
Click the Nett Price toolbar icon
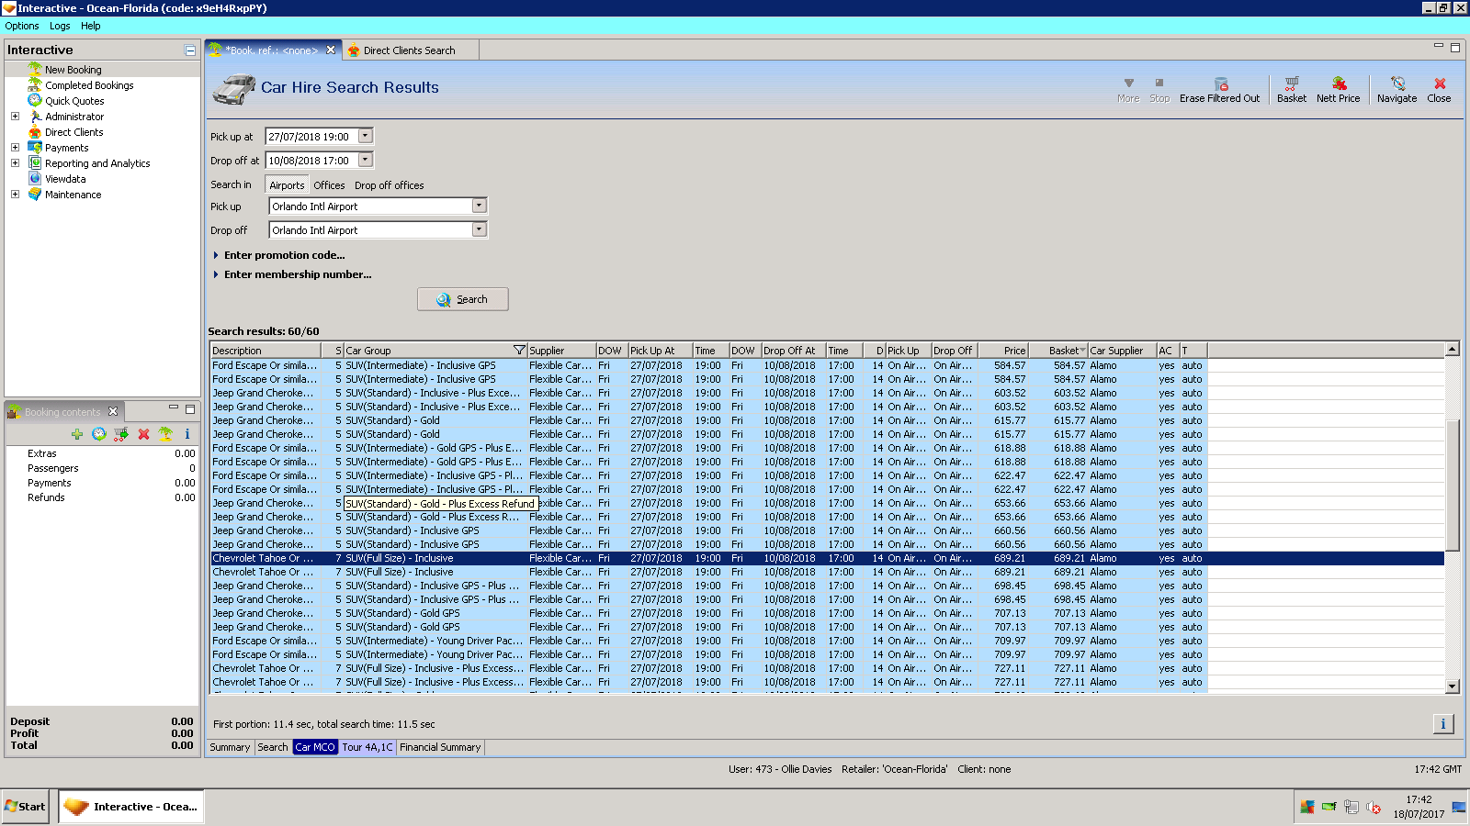pyautogui.click(x=1338, y=84)
